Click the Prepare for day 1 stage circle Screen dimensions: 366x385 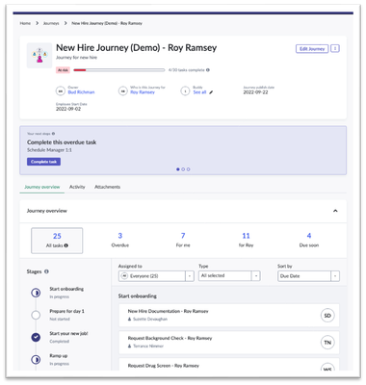coord(36,315)
